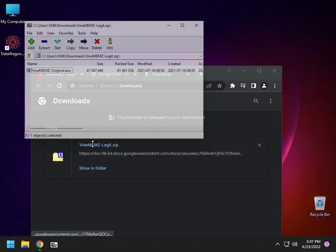This screenshot has width=336, height=252.
Task: Open the Favorites menu in 7-Zip
Action: 66,33
